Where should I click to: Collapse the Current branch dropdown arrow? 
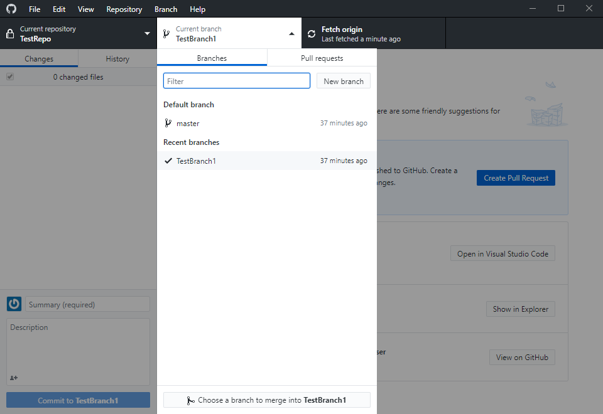tap(291, 33)
